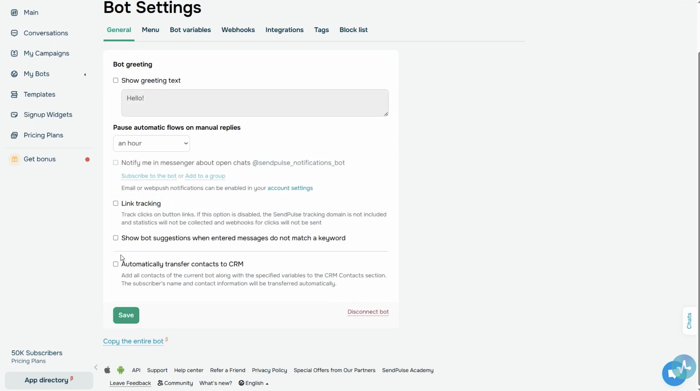700x391 pixels.
Task: Open the Apple app download icon
Action: point(107,370)
